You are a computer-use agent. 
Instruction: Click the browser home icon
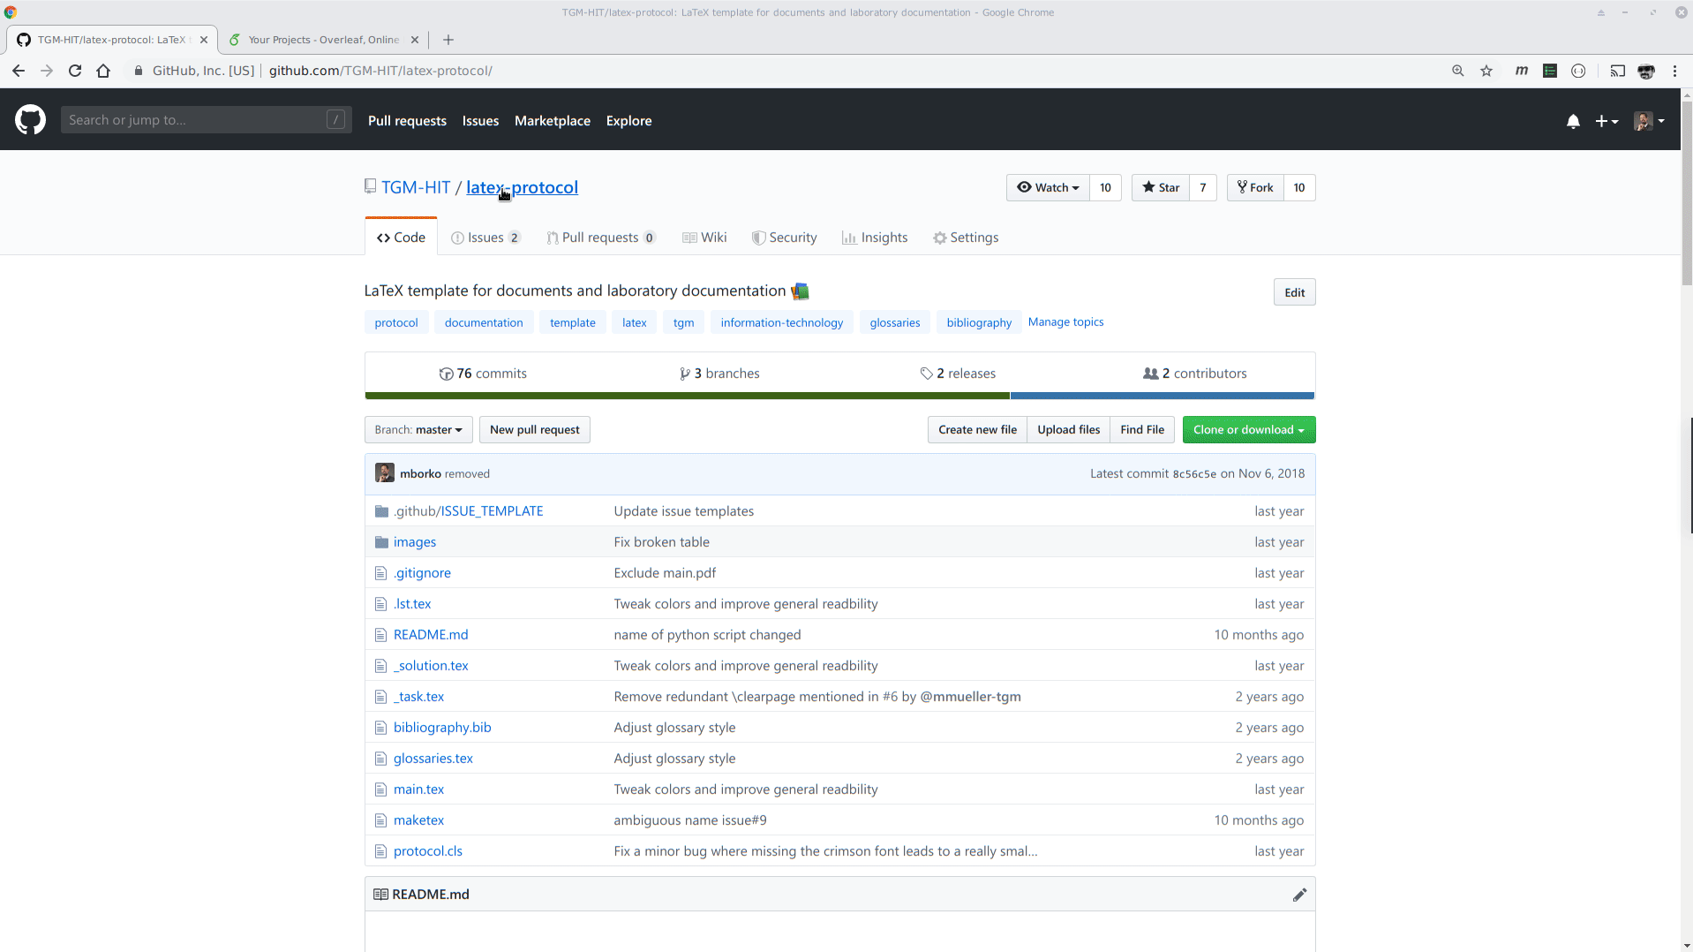[103, 71]
